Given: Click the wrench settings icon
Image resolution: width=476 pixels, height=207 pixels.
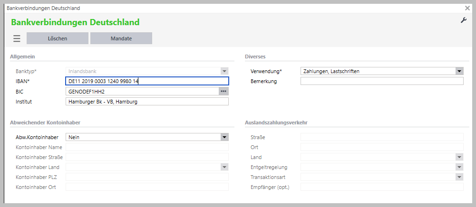Looking at the screenshot, I should coord(464,20).
